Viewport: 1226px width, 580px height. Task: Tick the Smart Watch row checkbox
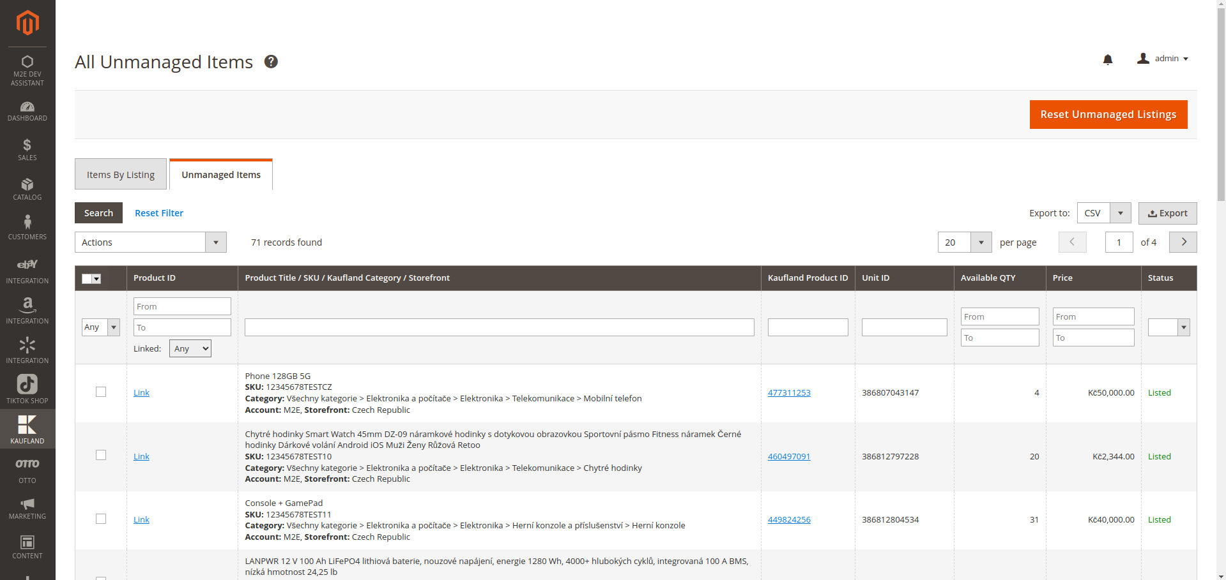click(x=101, y=455)
